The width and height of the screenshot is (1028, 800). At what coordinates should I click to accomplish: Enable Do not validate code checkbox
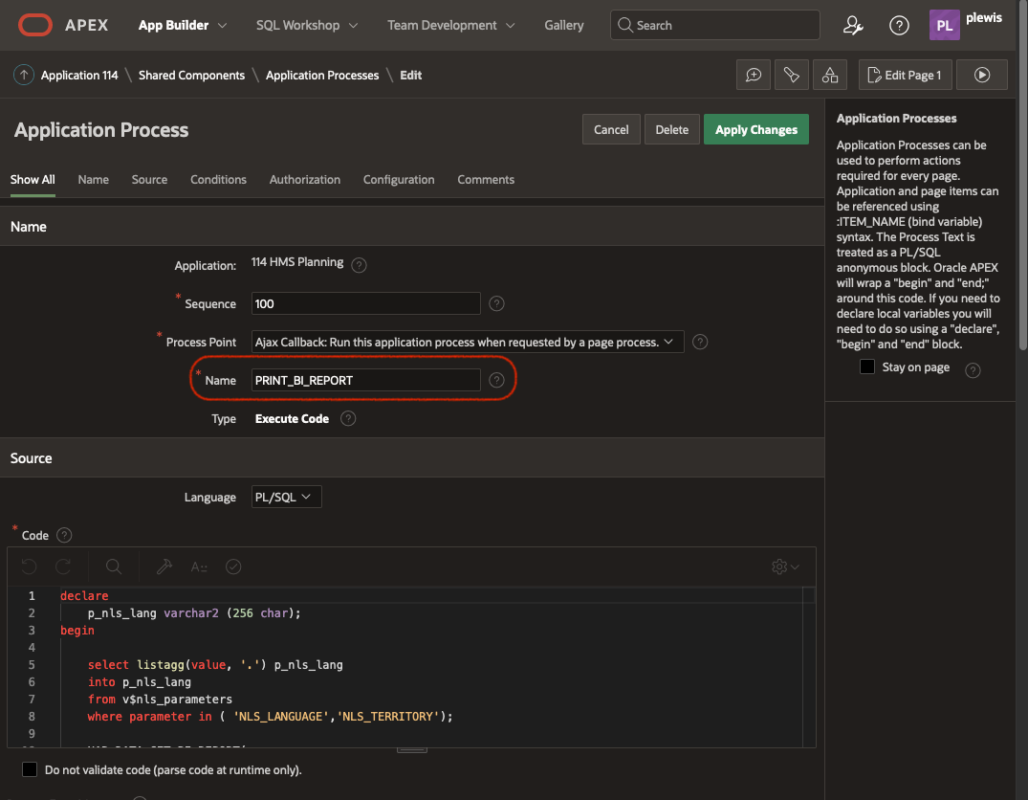30,769
